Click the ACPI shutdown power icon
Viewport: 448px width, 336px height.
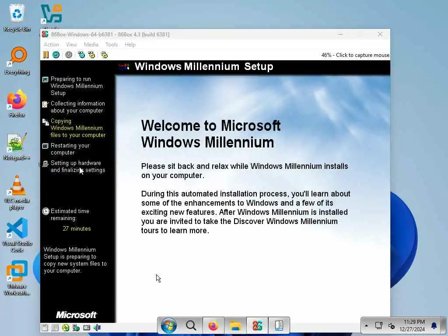tap(69, 55)
